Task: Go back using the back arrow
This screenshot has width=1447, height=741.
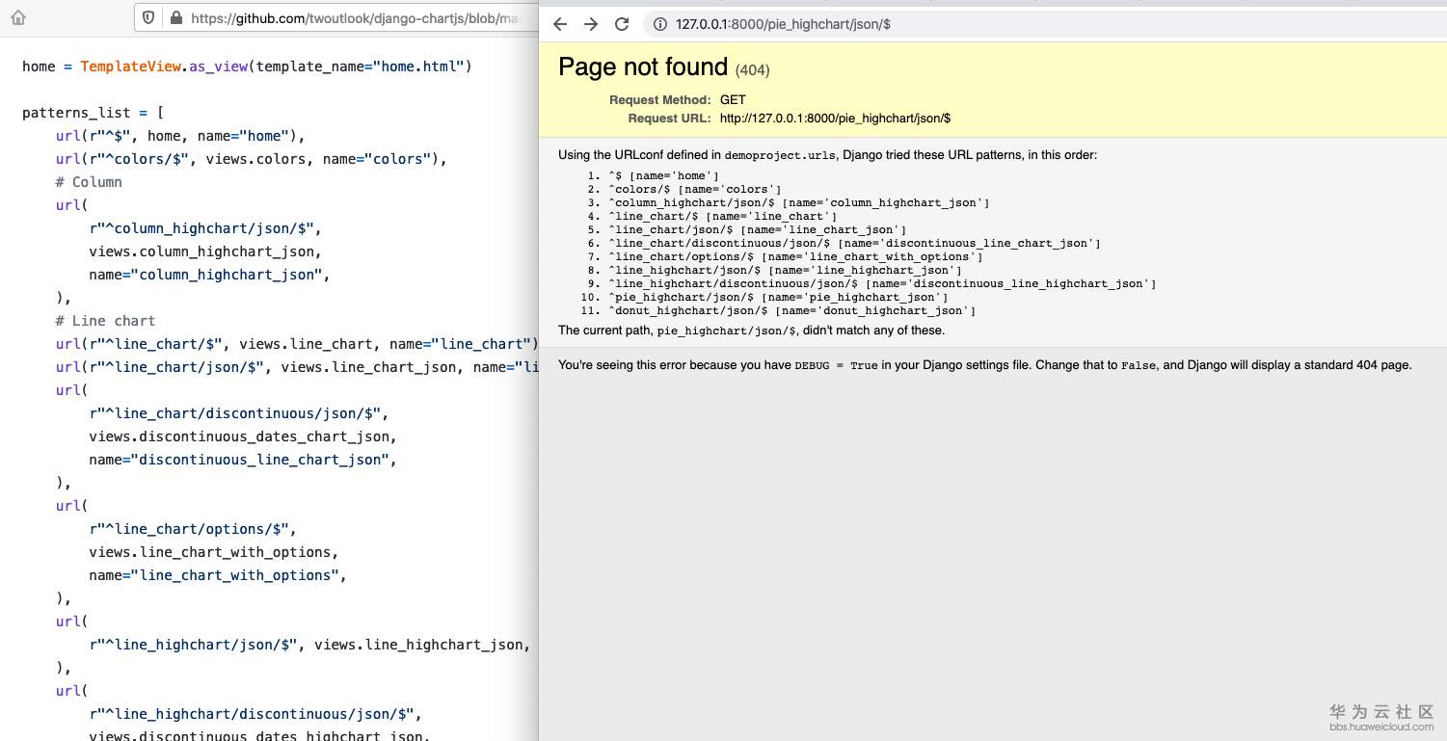Action: 560,24
